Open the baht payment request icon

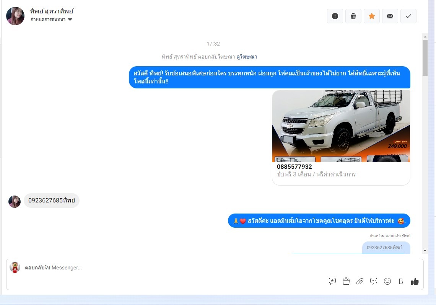click(401, 281)
